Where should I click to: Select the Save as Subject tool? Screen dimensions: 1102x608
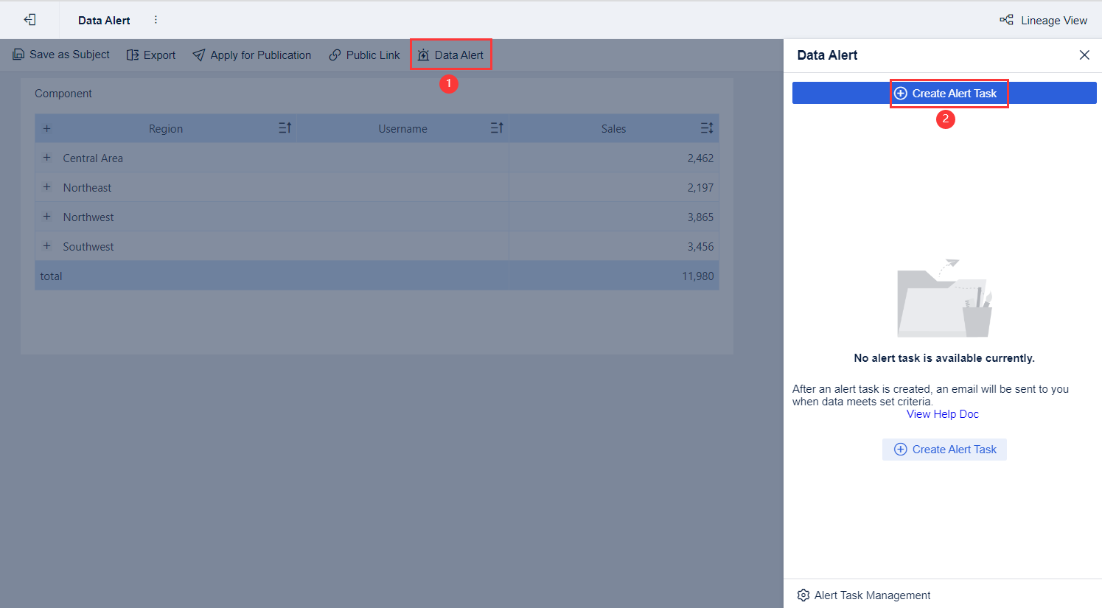(61, 55)
